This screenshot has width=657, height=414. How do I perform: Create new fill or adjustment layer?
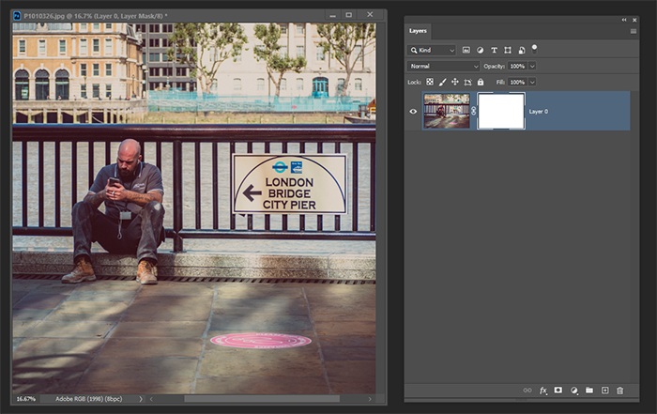(574, 391)
